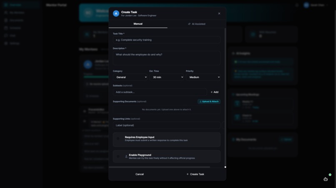Click the Supporting Links Label field
336x188 pixels.
tap(166, 125)
